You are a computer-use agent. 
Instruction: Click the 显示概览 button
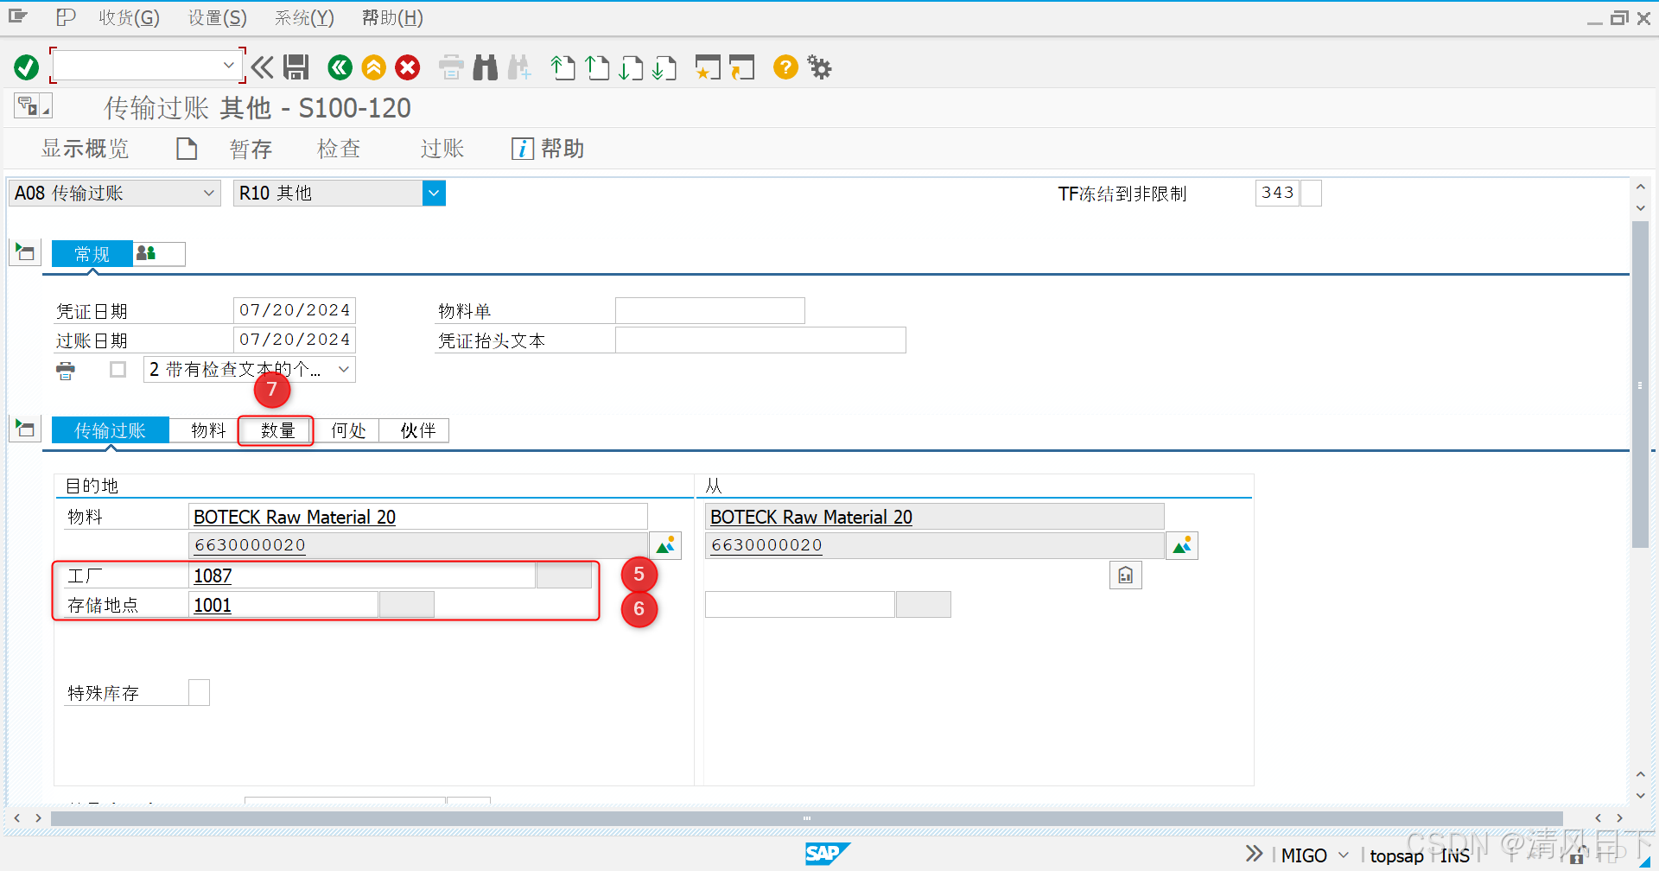click(x=85, y=149)
